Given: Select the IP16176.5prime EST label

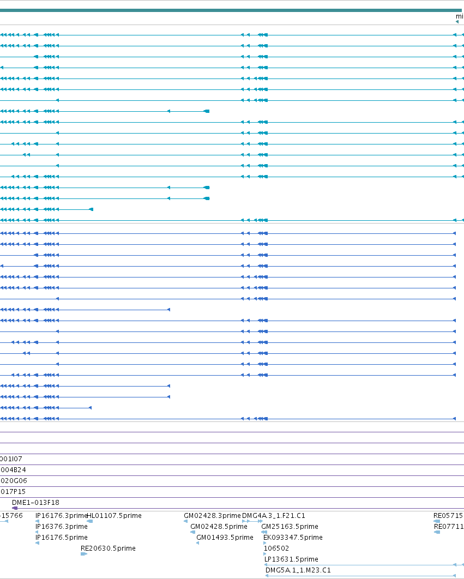Looking at the screenshot, I should point(61,537).
